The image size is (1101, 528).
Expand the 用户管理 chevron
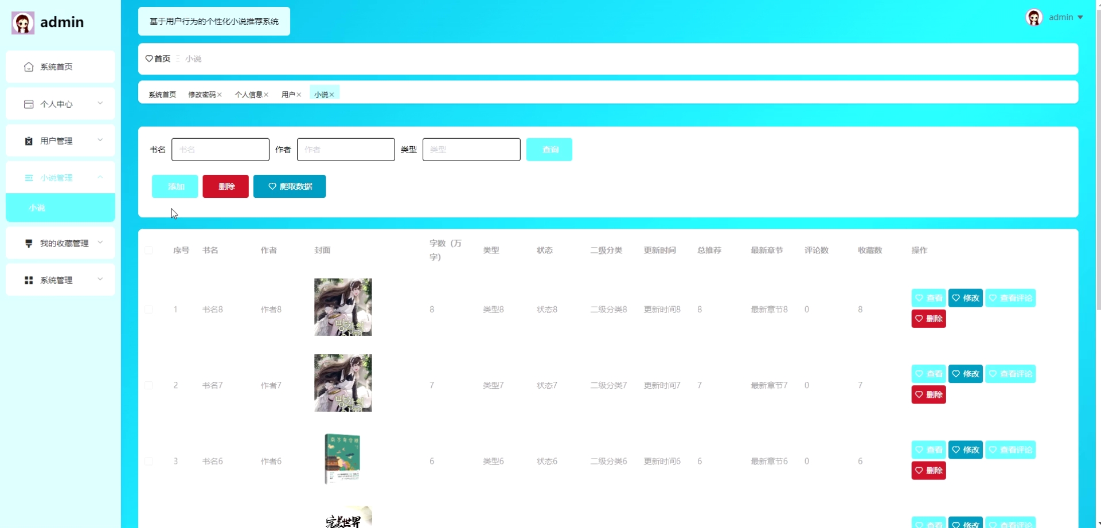(100, 140)
